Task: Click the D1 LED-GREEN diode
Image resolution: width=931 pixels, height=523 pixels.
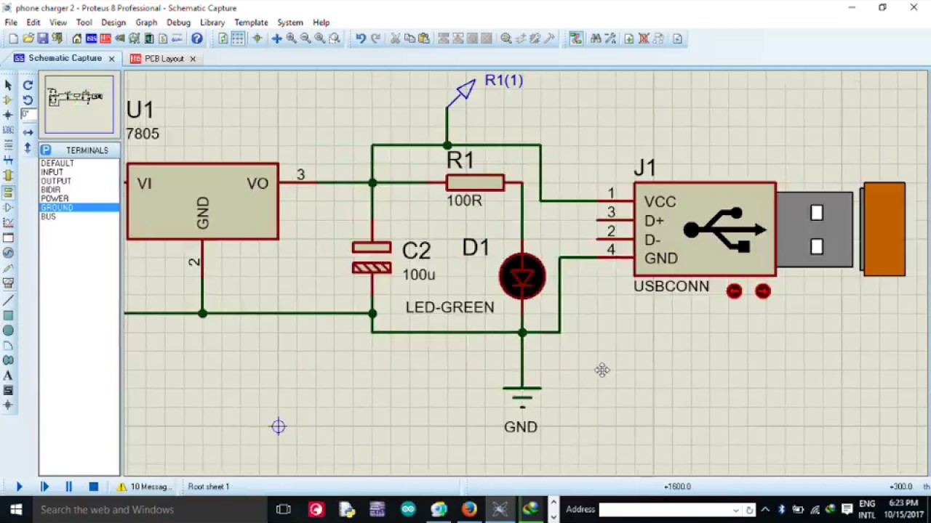Action: pos(522,277)
